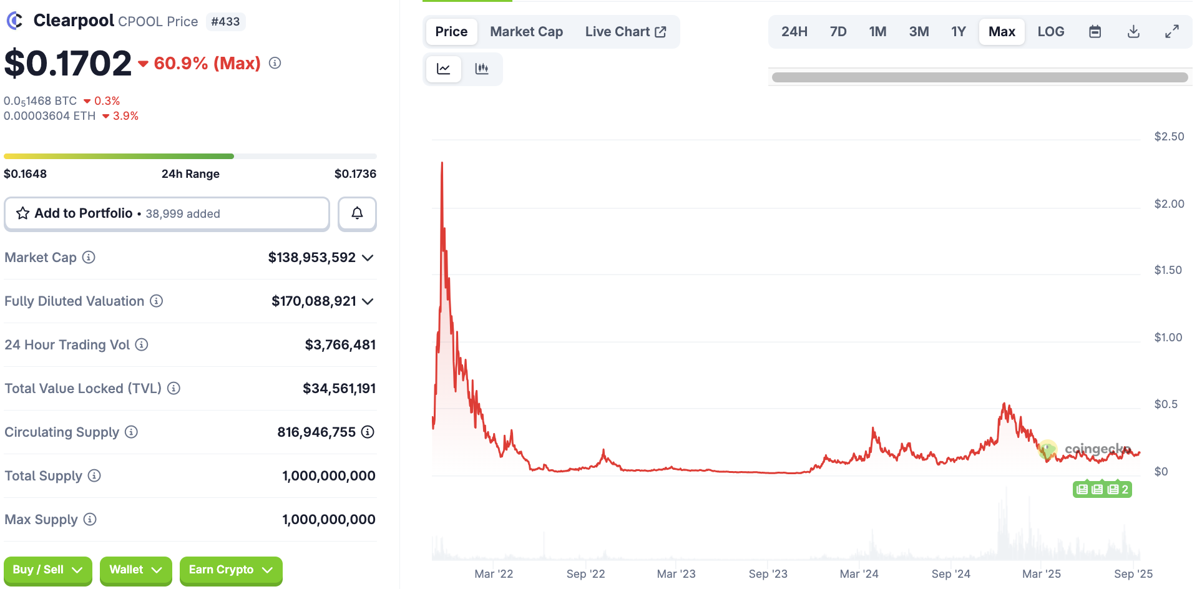Click the $34,561,191 TVL value
Viewport: 1202px width, 589px height.
click(x=339, y=388)
